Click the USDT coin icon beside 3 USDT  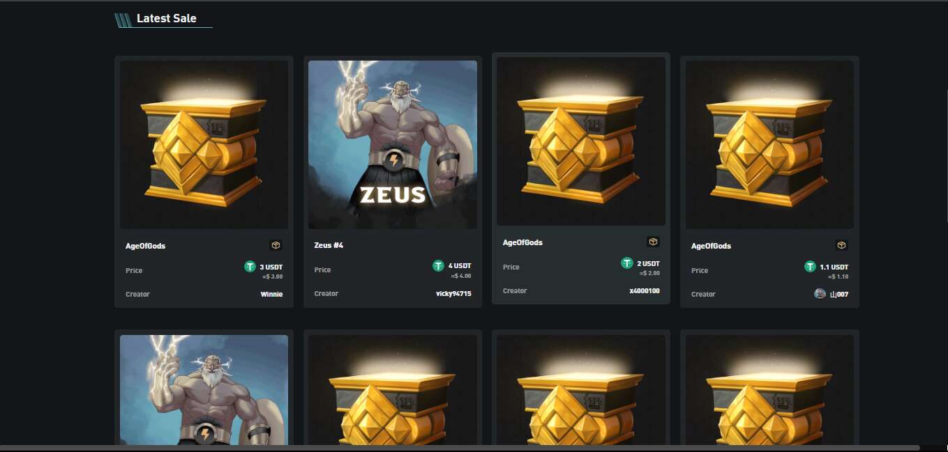[x=250, y=266]
